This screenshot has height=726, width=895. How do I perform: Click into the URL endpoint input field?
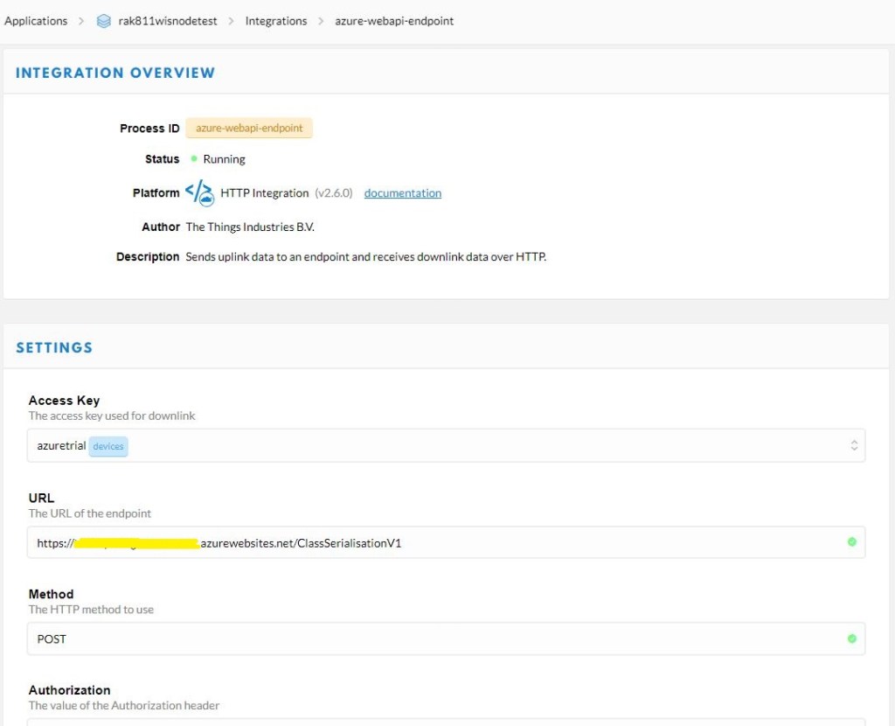click(524, 542)
